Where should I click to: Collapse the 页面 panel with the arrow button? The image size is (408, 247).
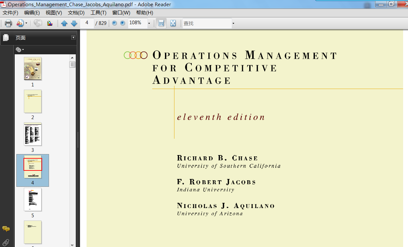pyautogui.click(x=73, y=38)
